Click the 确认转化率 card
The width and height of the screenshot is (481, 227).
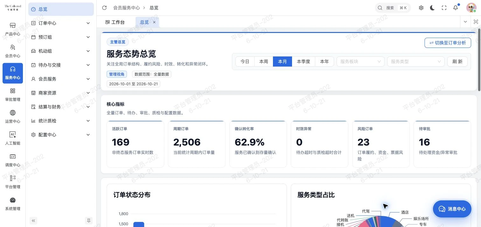click(258, 144)
